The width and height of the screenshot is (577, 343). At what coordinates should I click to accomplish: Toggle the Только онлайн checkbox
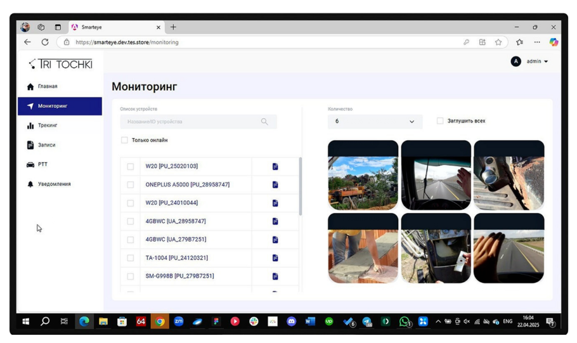[x=124, y=140]
